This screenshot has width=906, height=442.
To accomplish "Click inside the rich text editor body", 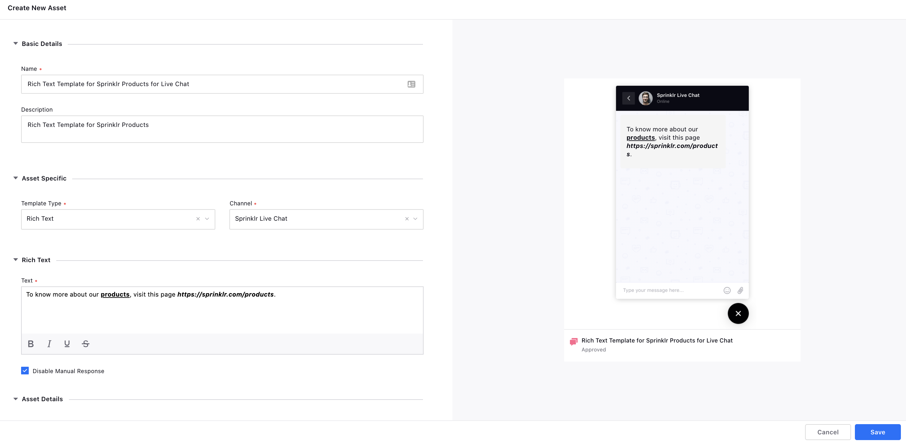I will (x=222, y=311).
